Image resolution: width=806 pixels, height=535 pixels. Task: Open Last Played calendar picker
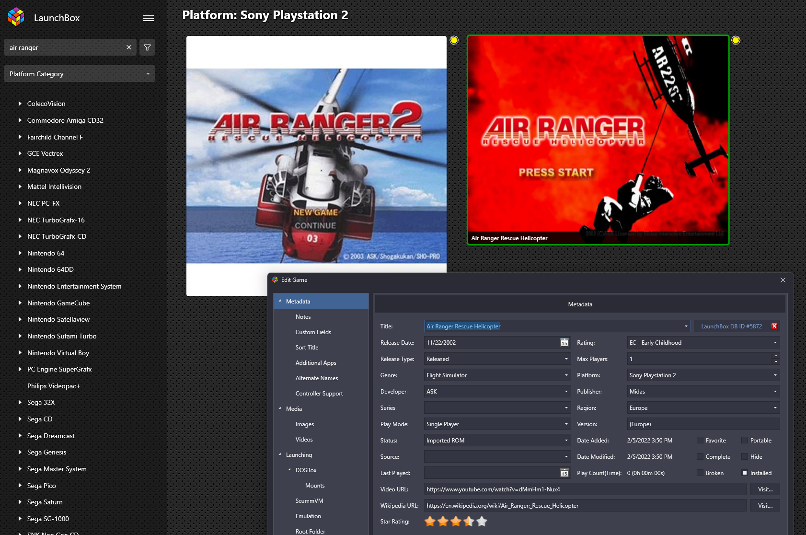(x=564, y=473)
